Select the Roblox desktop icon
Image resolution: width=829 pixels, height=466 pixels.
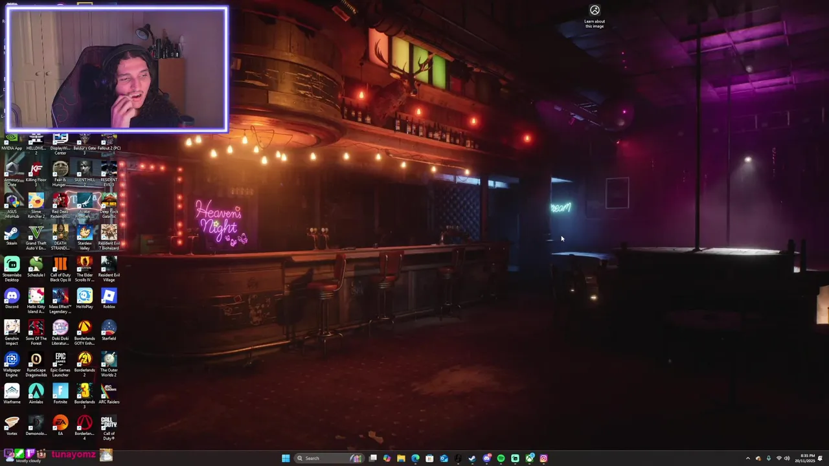coord(109,299)
